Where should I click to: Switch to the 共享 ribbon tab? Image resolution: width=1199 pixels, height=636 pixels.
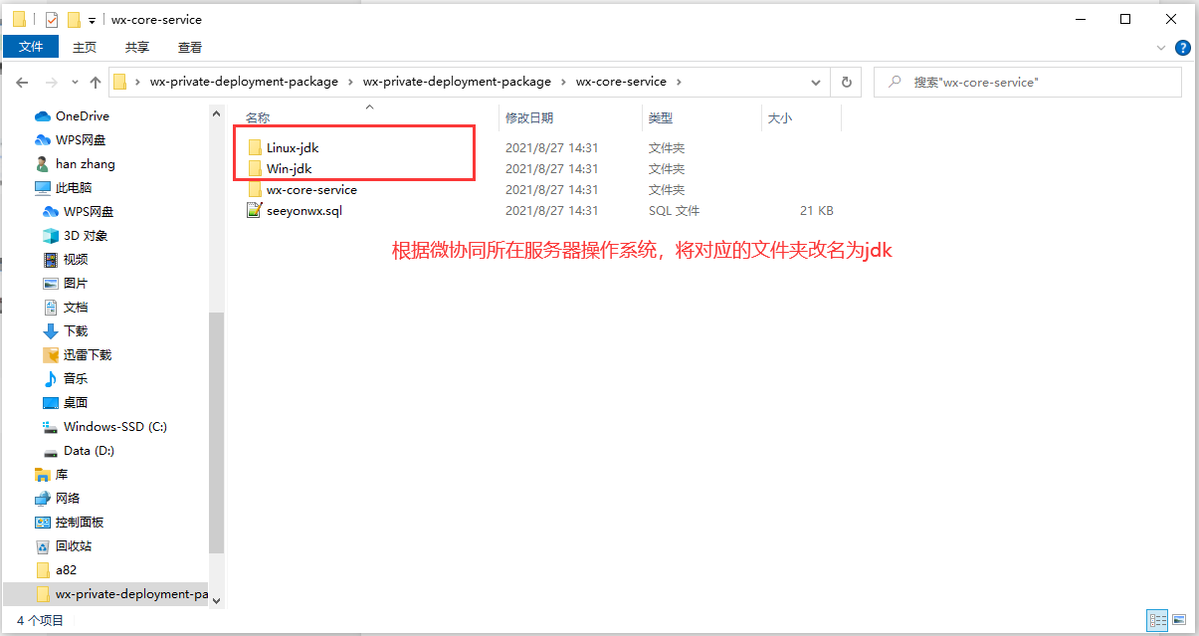[137, 47]
